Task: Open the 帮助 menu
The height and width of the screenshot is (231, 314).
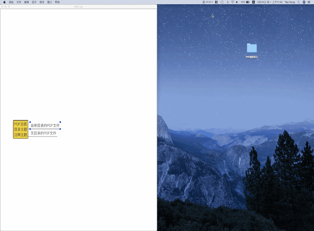Action: pos(57,2)
